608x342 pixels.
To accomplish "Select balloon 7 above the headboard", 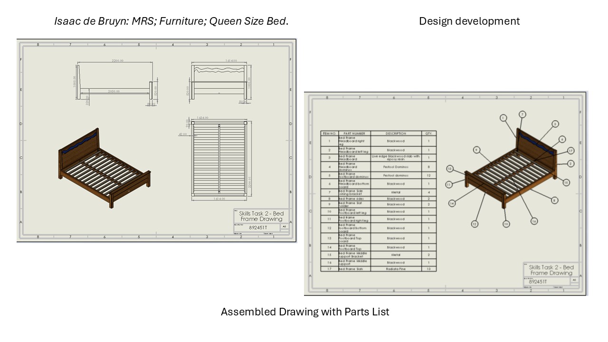I will pyautogui.click(x=522, y=114).
